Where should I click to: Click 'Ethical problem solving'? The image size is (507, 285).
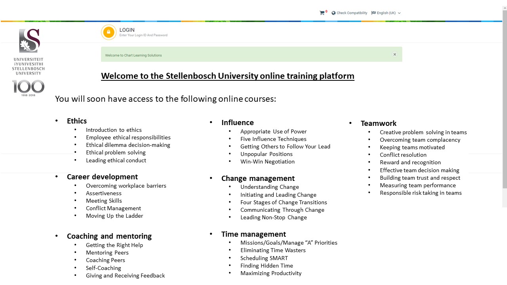(116, 152)
